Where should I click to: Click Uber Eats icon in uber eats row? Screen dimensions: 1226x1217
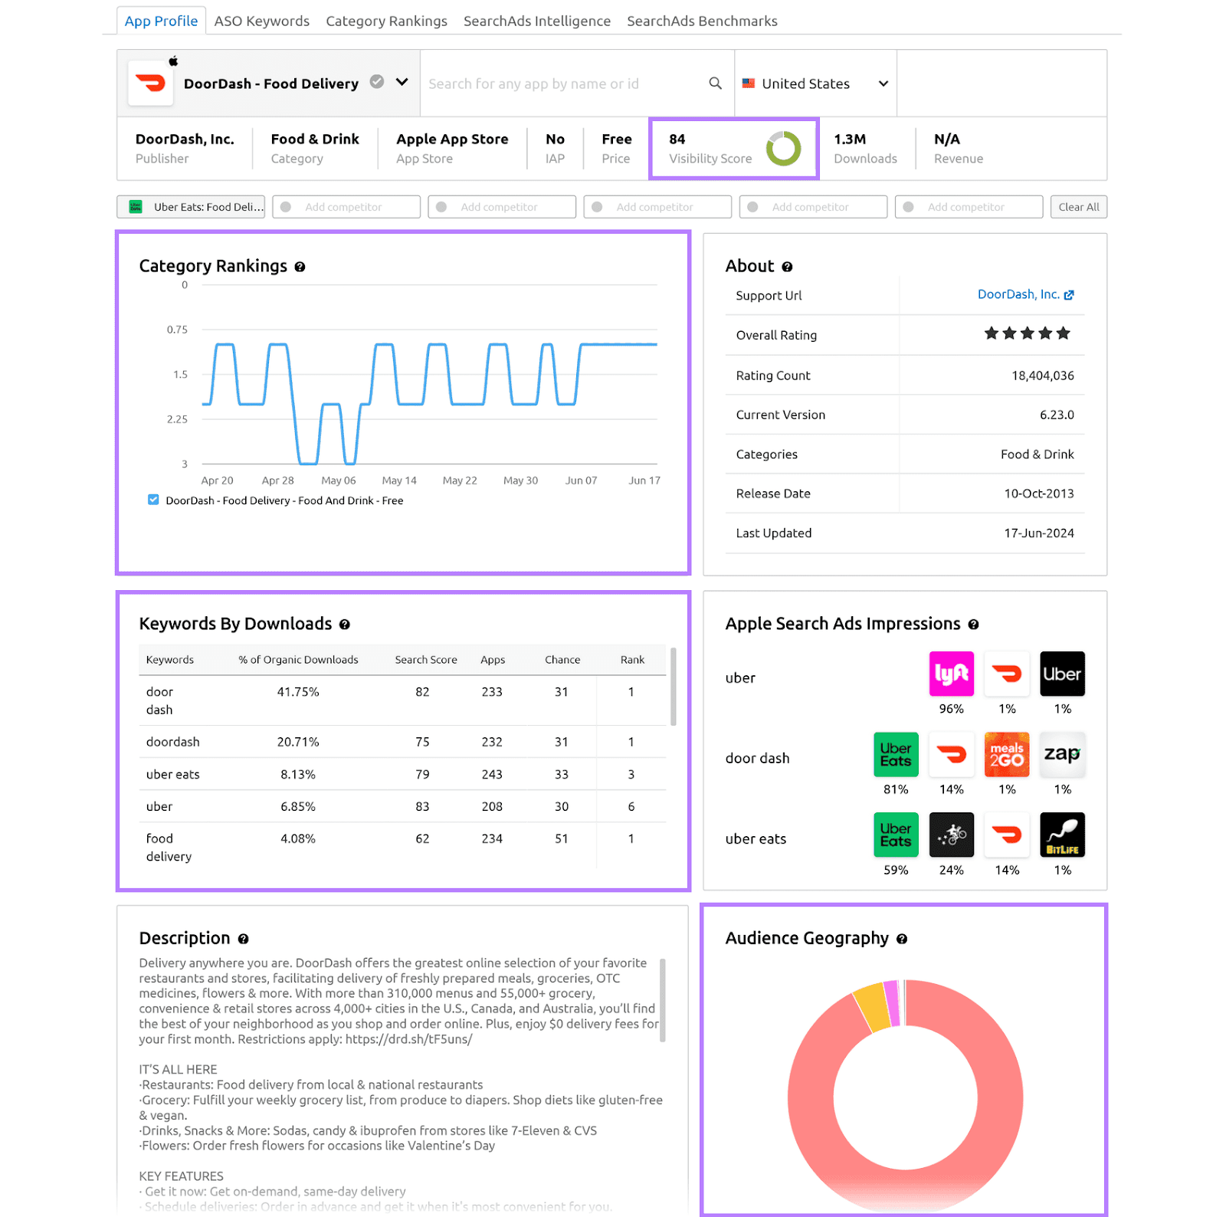[x=896, y=835]
